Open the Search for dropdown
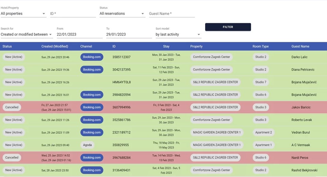 tap(27, 34)
